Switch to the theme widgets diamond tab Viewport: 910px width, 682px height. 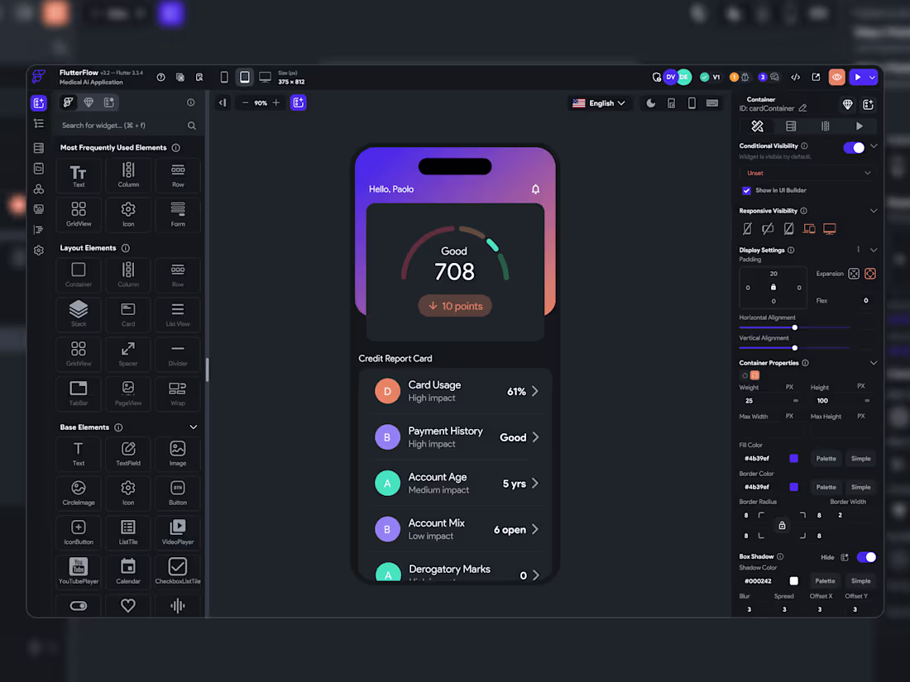(x=89, y=103)
